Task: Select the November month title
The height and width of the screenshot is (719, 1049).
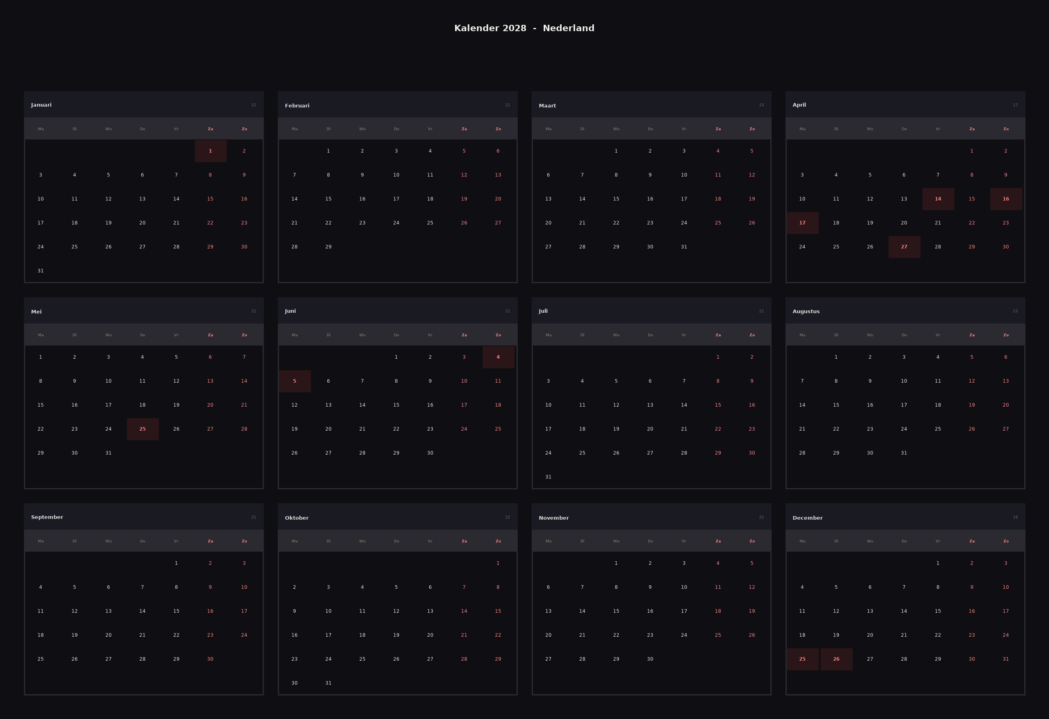Action: (x=553, y=518)
